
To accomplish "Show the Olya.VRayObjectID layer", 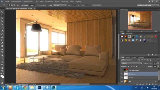I will (122, 70).
